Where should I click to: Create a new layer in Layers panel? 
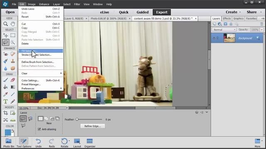click(x=214, y=24)
